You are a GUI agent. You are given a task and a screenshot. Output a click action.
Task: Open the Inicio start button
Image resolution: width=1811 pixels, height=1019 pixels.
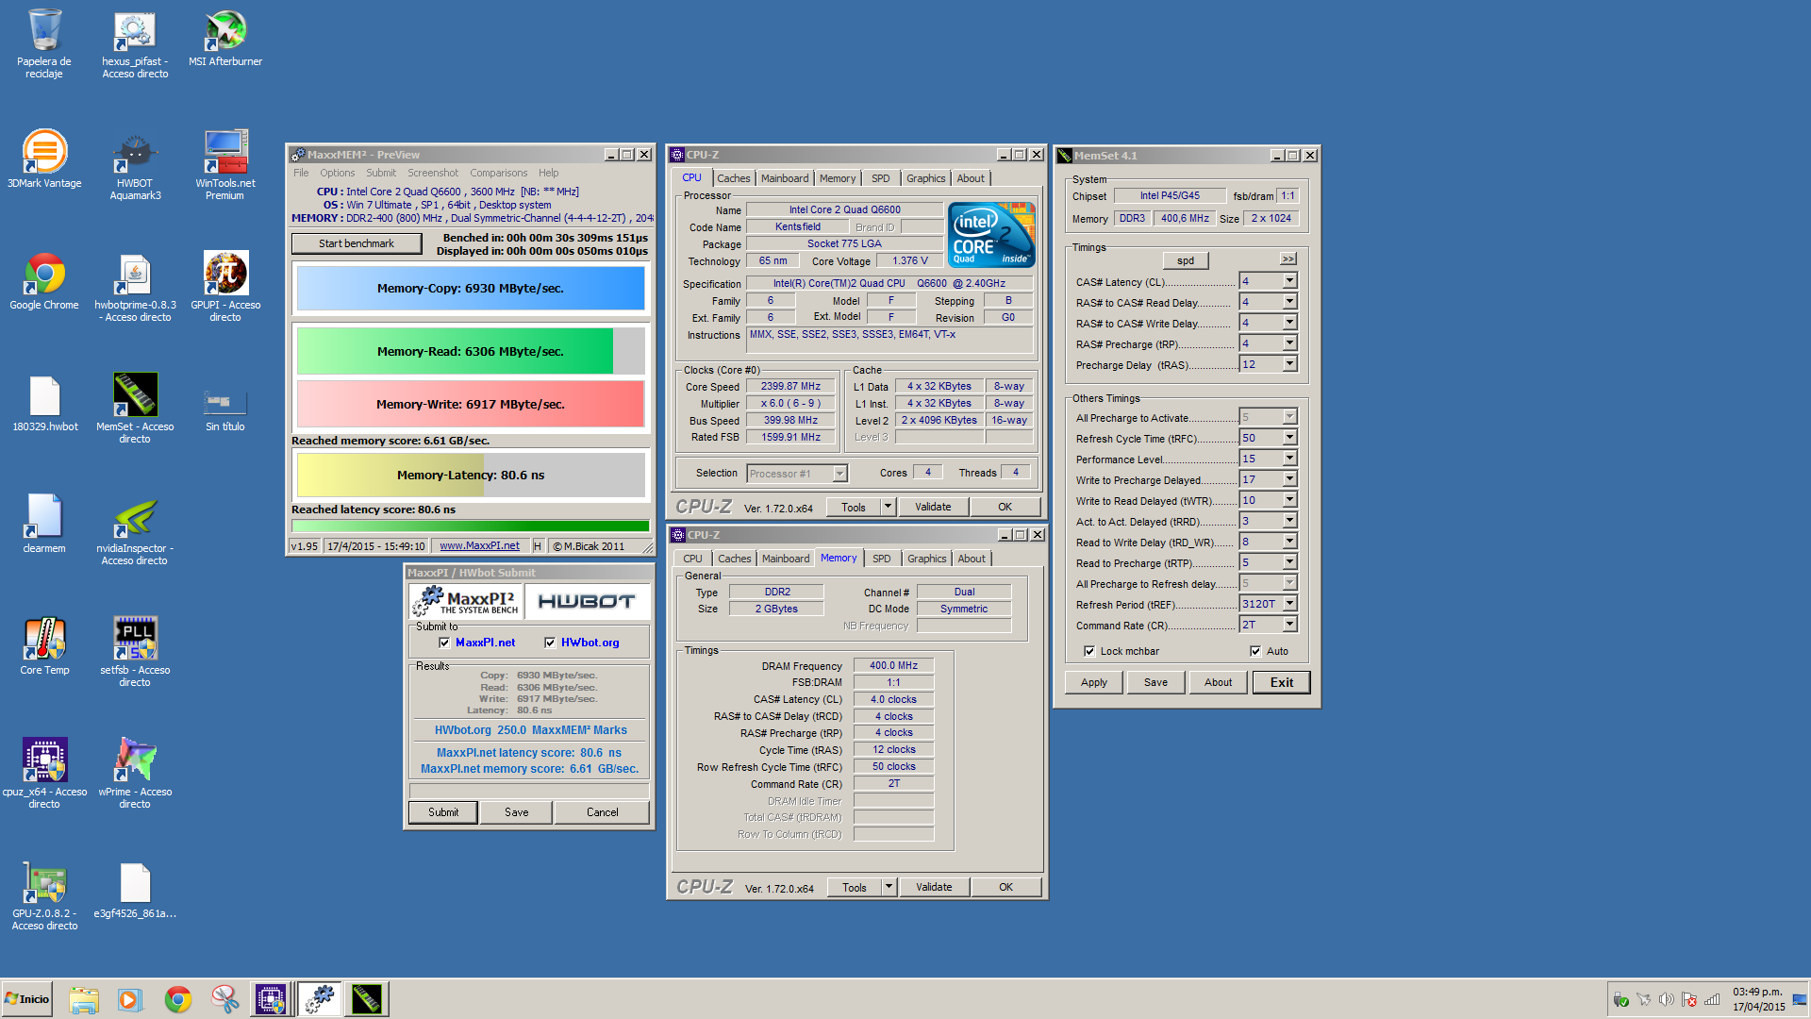point(26,999)
